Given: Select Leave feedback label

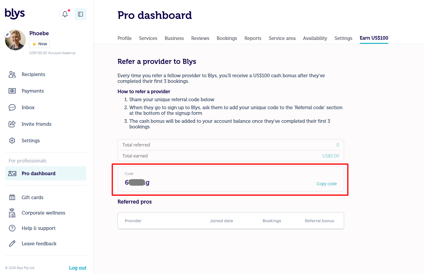Looking at the screenshot, I should point(39,244).
